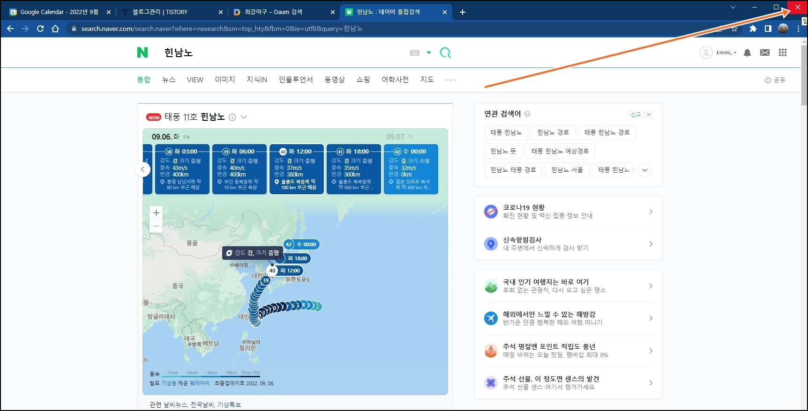Click the 힌남노 뜻 related search chip
The width and height of the screenshot is (808, 411).
[x=503, y=151]
